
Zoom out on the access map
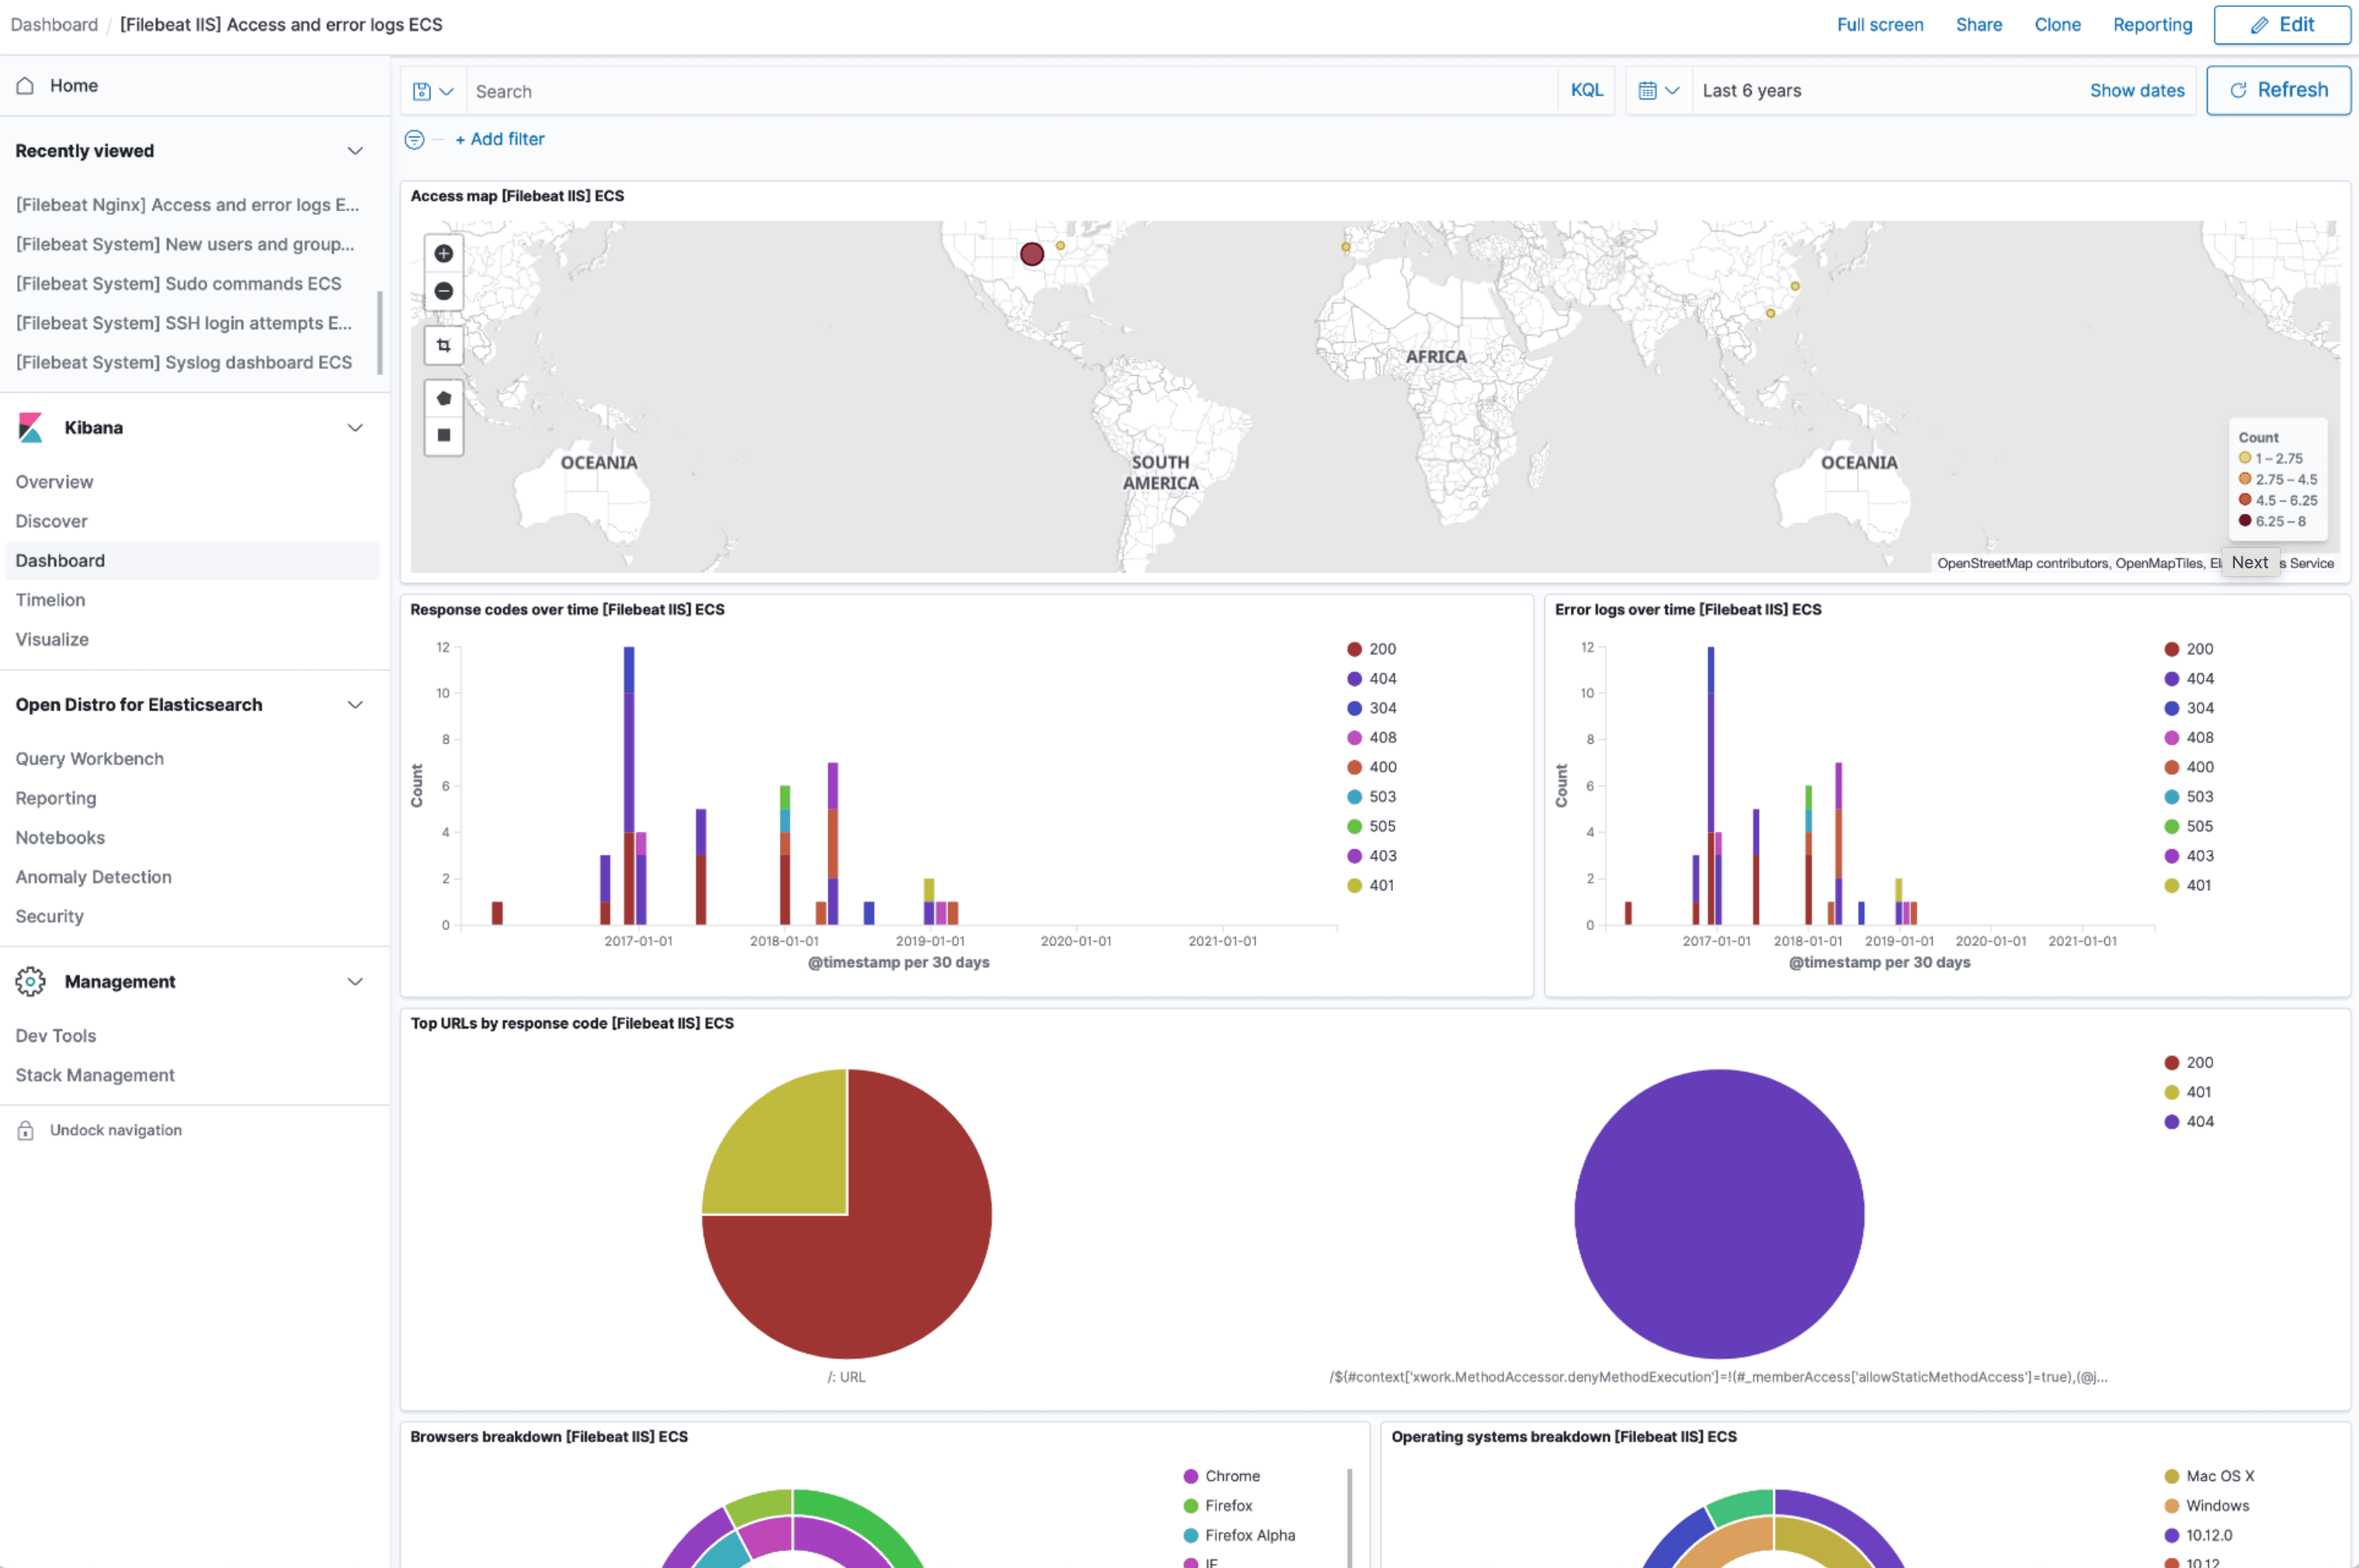point(443,291)
